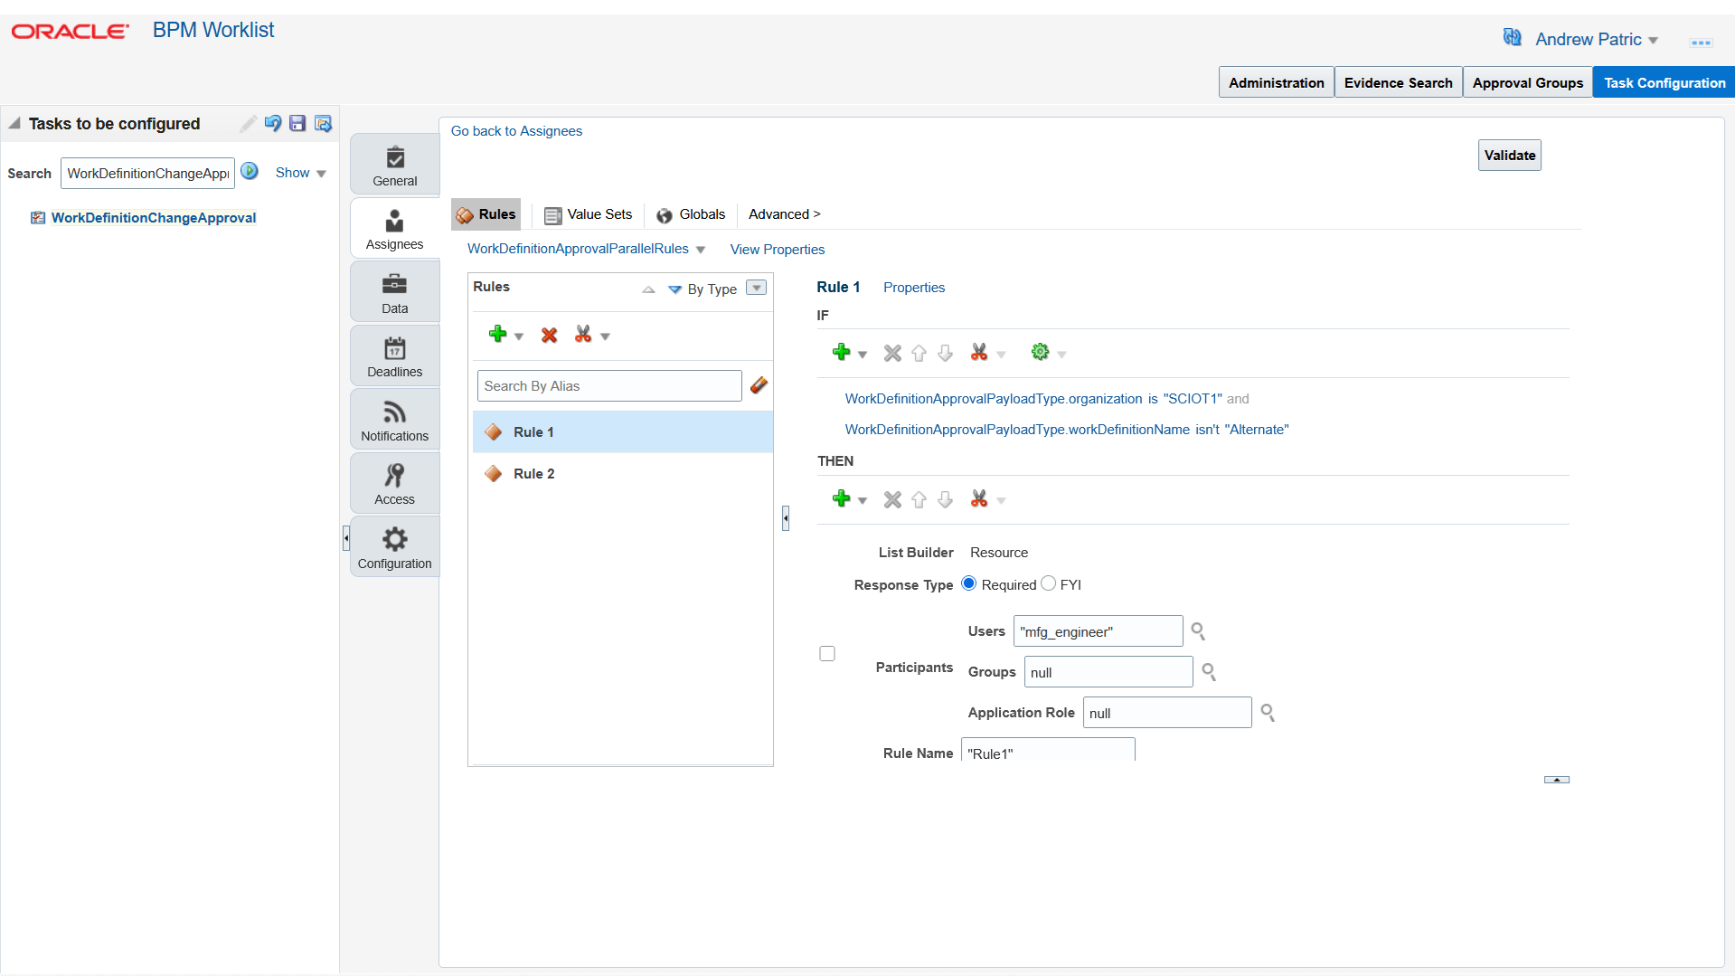
Task: Click the accessibility icon beside Andrew Patric
Action: (1512, 37)
